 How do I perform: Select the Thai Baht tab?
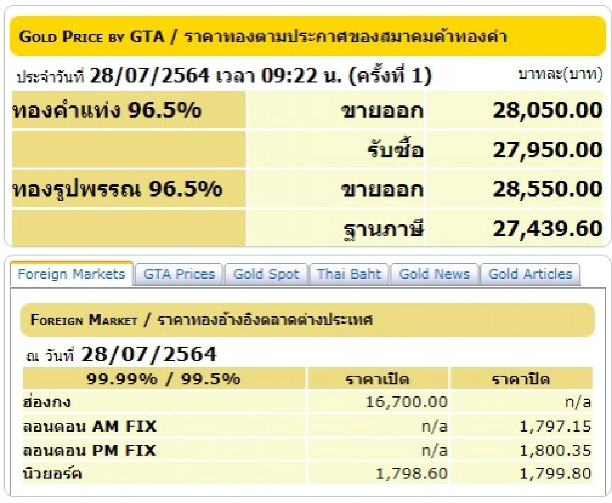(x=349, y=274)
